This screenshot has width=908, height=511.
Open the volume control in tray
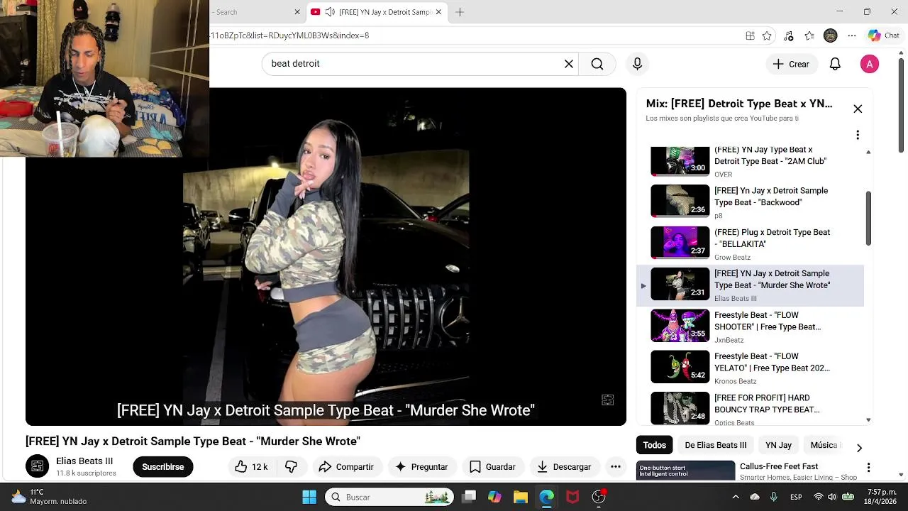[831, 497]
